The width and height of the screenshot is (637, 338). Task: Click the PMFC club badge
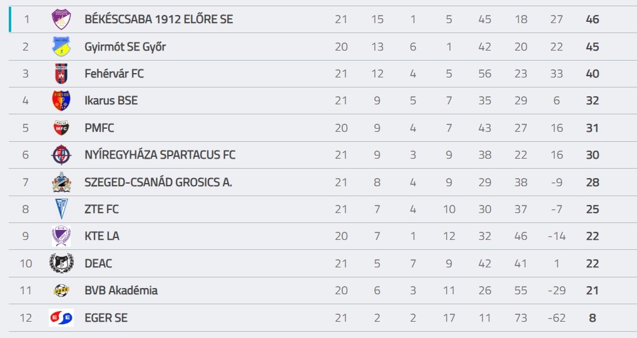click(x=61, y=128)
